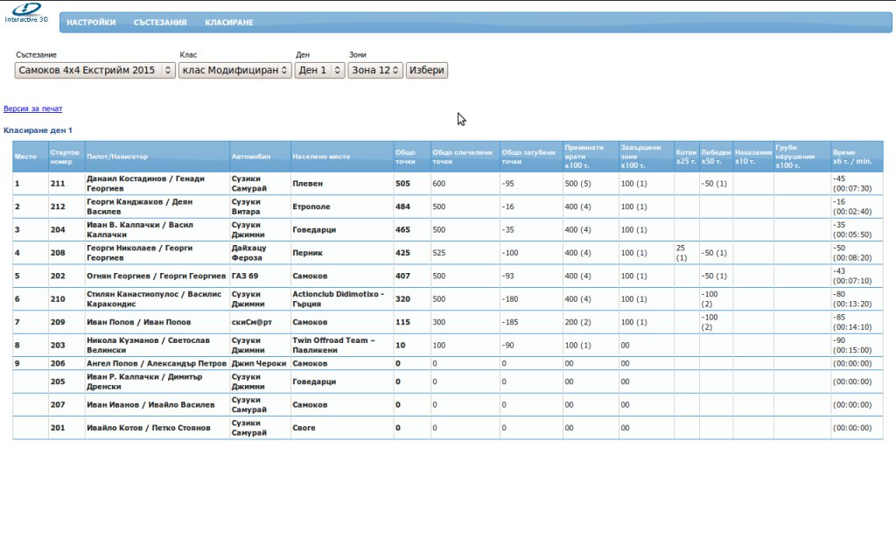Image resolution: width=896 pixels, height=560 pixels.
Task: Click the Плевен location cell
Action: pyautogui.click(x=307, y=184)
